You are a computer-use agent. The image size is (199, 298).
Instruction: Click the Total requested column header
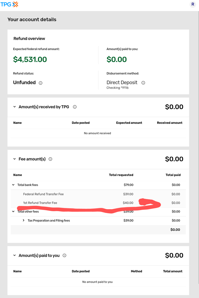point(121,175)
